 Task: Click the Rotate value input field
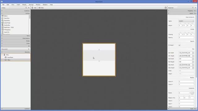tap(184, 93)
